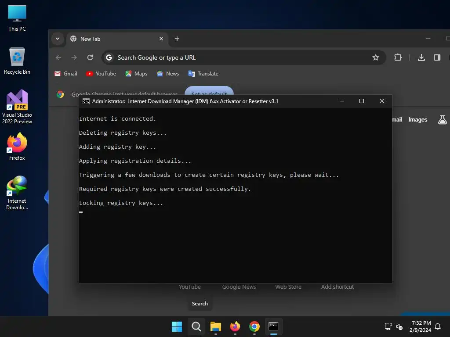Image resolution: width=450 pixels, height=337 pixels.
Task: Click Add shortcut on new tab page
Action: point(337,287)
